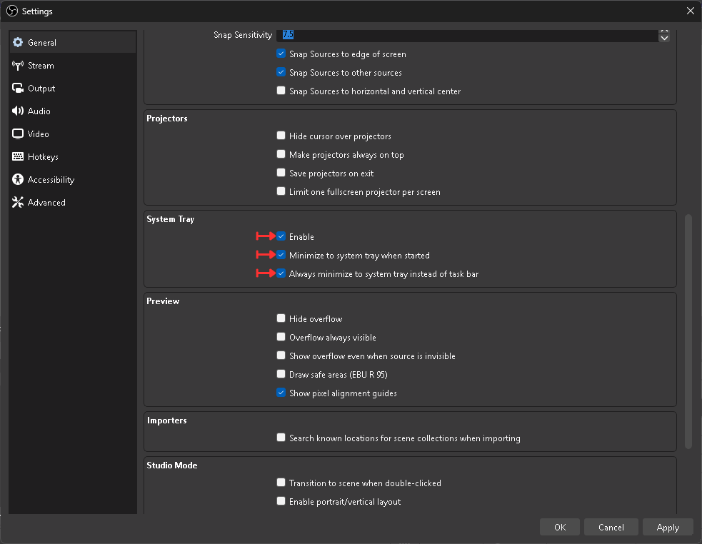Click the Snap Sensitivity value field

click(467, 35)
